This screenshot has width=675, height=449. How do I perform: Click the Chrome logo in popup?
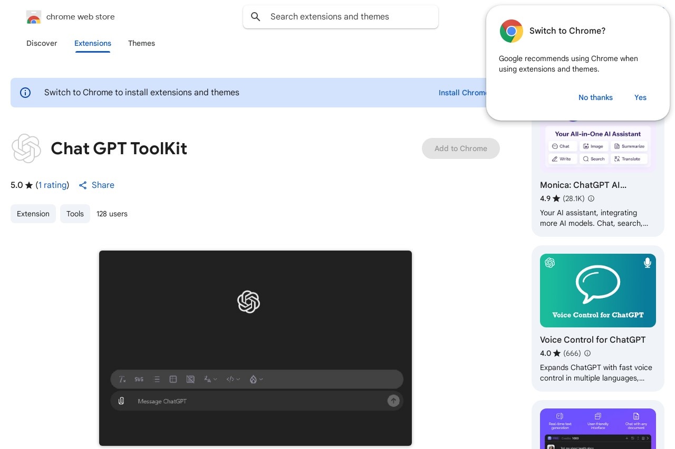click(512, 31)
